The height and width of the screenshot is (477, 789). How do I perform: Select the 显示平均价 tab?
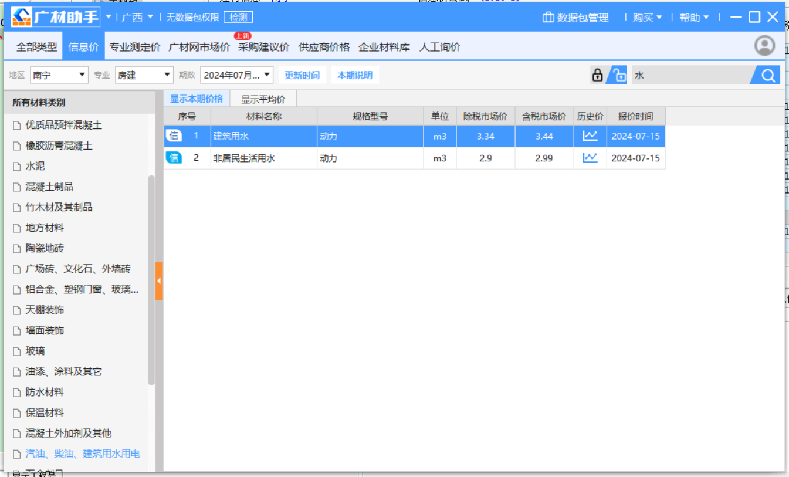coord(263,99)
